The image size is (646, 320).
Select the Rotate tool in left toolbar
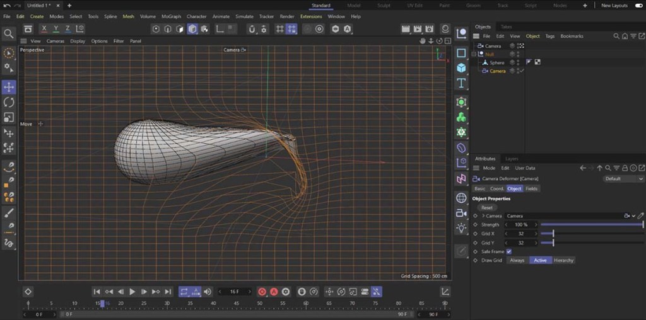[x=9, y=102]
